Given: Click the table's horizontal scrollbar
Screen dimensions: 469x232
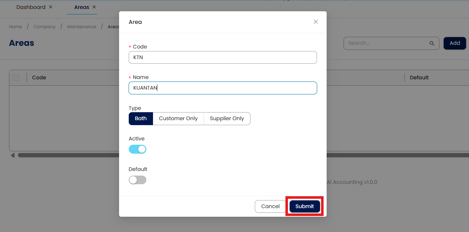Looking at the screenshot, I should (67, 155).
